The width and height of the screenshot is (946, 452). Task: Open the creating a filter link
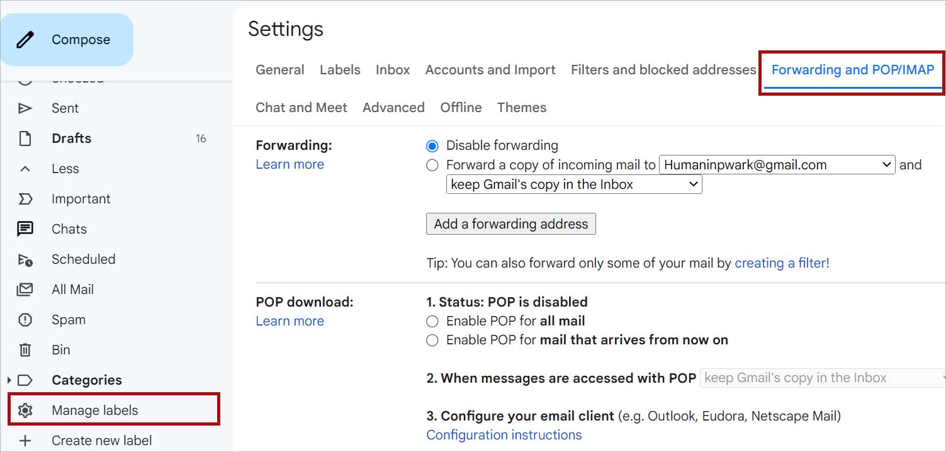point(782,263)
